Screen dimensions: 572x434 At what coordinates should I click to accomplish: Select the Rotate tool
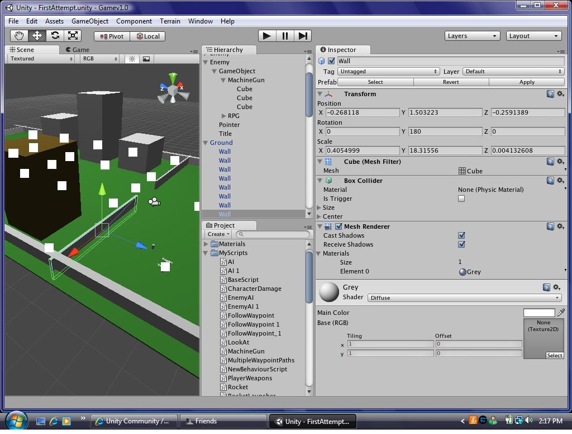click(55, 36)
